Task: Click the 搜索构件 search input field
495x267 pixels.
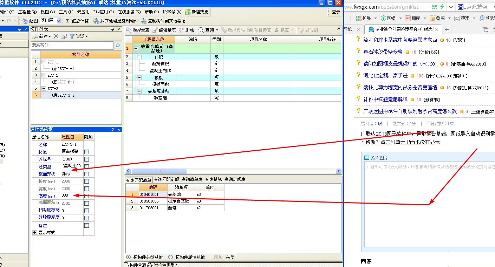Action: (x=72, y=45)
